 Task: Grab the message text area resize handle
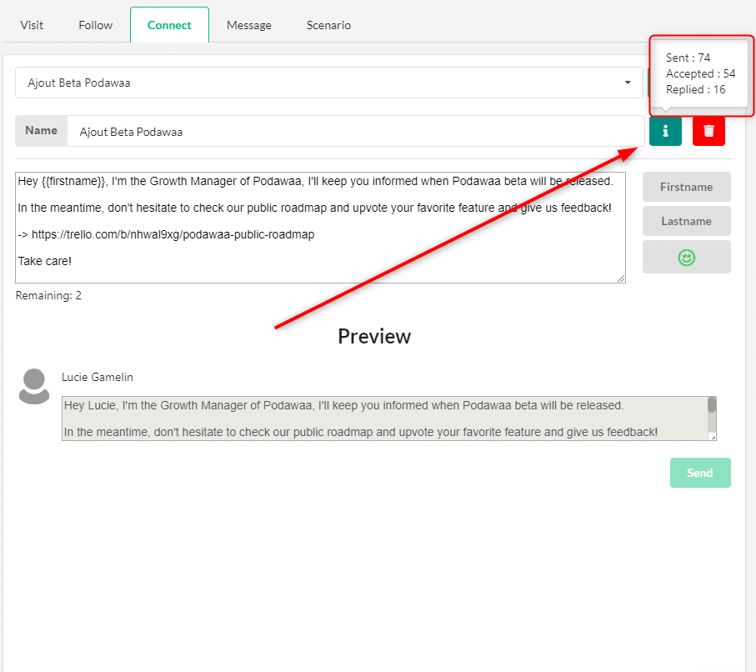[x=621, y=278]
